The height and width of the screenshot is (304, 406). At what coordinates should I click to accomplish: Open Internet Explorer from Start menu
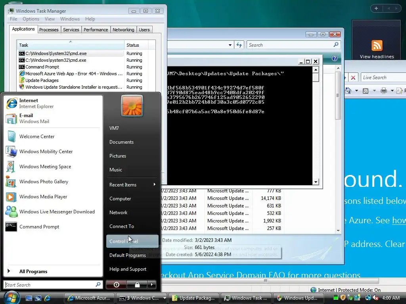pyautogui.click(x=53, y=103)
